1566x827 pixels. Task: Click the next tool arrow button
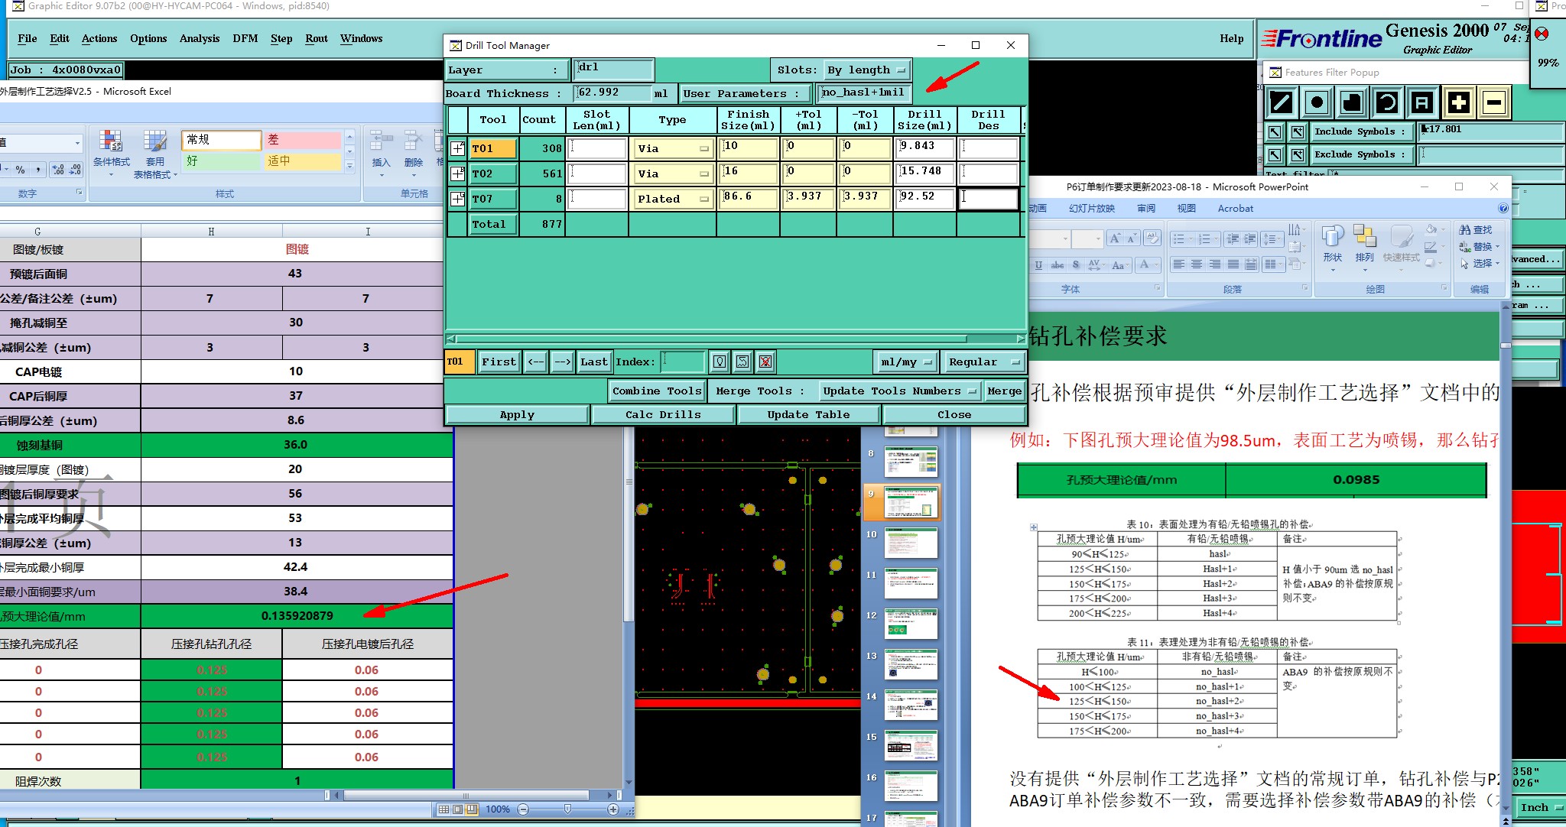(562, 362)
